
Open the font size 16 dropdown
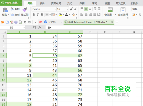click(x=67, y=9)
